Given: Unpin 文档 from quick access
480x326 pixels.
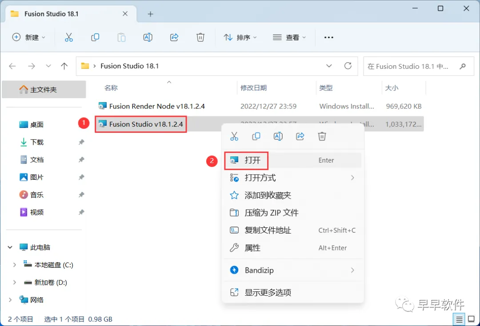Looking at the screenshot, I should coord(81,159).
